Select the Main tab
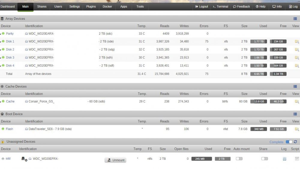The image size is (300, 169). [25, 7]
